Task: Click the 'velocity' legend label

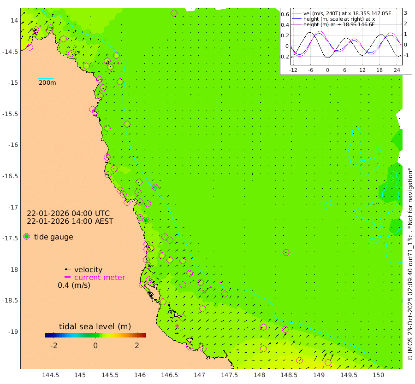Action: pyautogui.click(x=88, y=269)
